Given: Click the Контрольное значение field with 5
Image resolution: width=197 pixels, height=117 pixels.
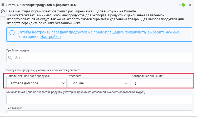Looking at the screenshot, I should coord(162,83).
